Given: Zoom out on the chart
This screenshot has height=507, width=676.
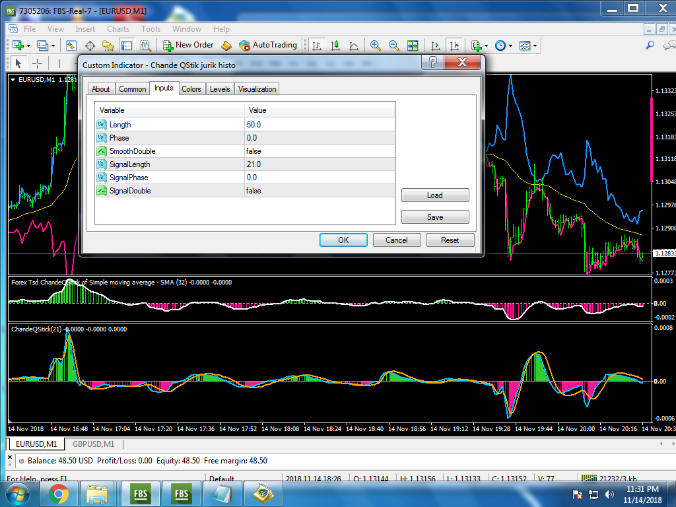Looking at the screenshot, I should click(x=394, y=46).
